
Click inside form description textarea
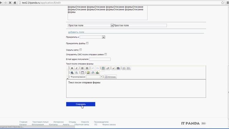point(107,13)
